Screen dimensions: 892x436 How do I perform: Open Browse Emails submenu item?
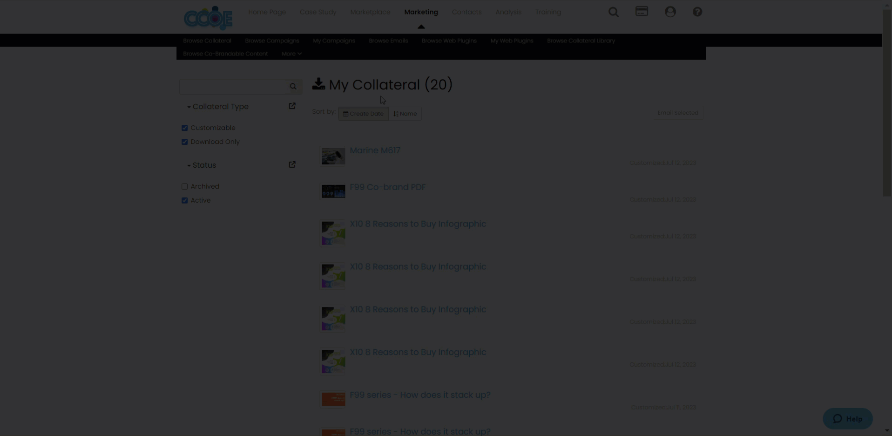pyautogui.click(x=388, y=41)
